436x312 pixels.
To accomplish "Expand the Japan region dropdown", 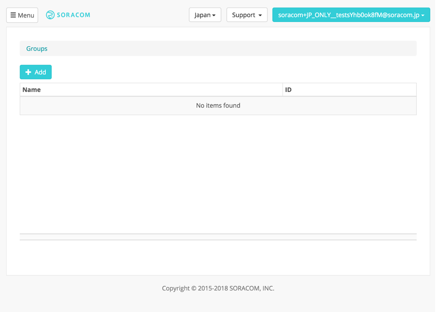I will (x=205, y=15).
